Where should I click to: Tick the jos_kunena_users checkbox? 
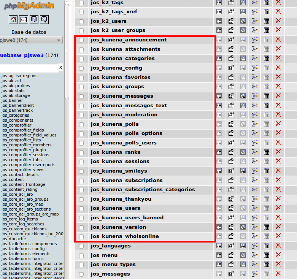click(x=81, y=209)
